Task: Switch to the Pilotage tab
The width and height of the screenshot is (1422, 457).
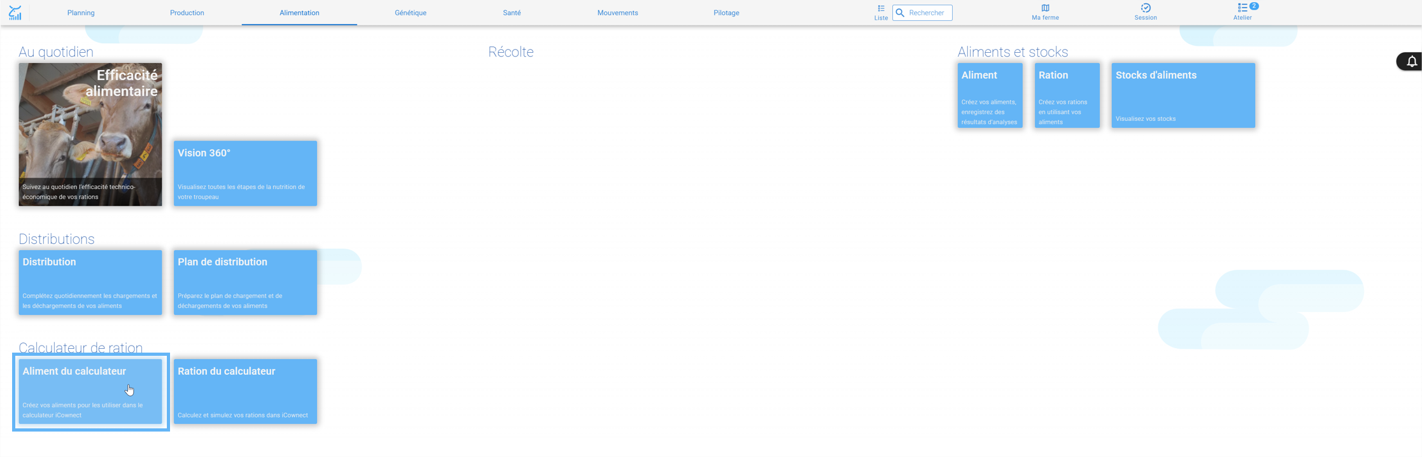Action: pyautogui.click(x=727, y=13)
